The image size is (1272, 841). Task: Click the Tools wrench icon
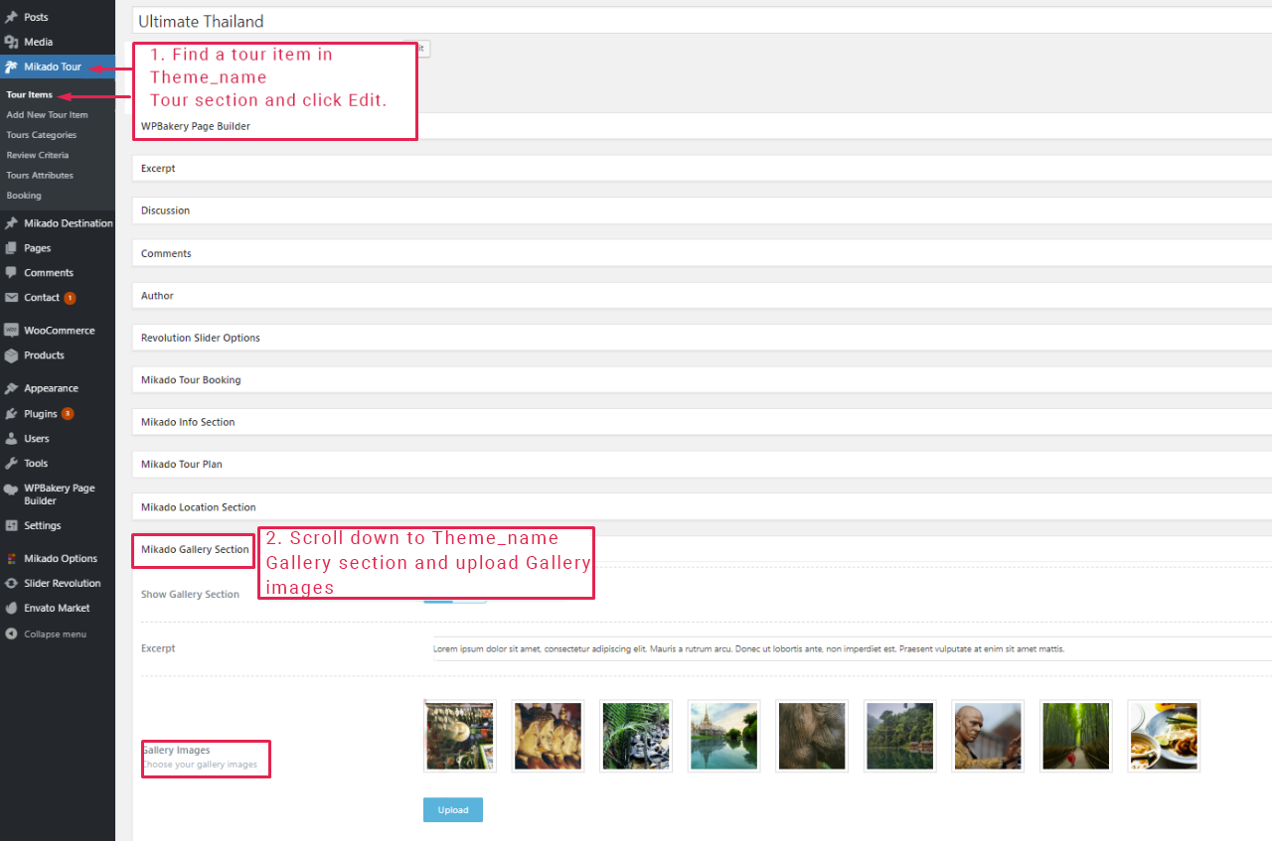11,464
